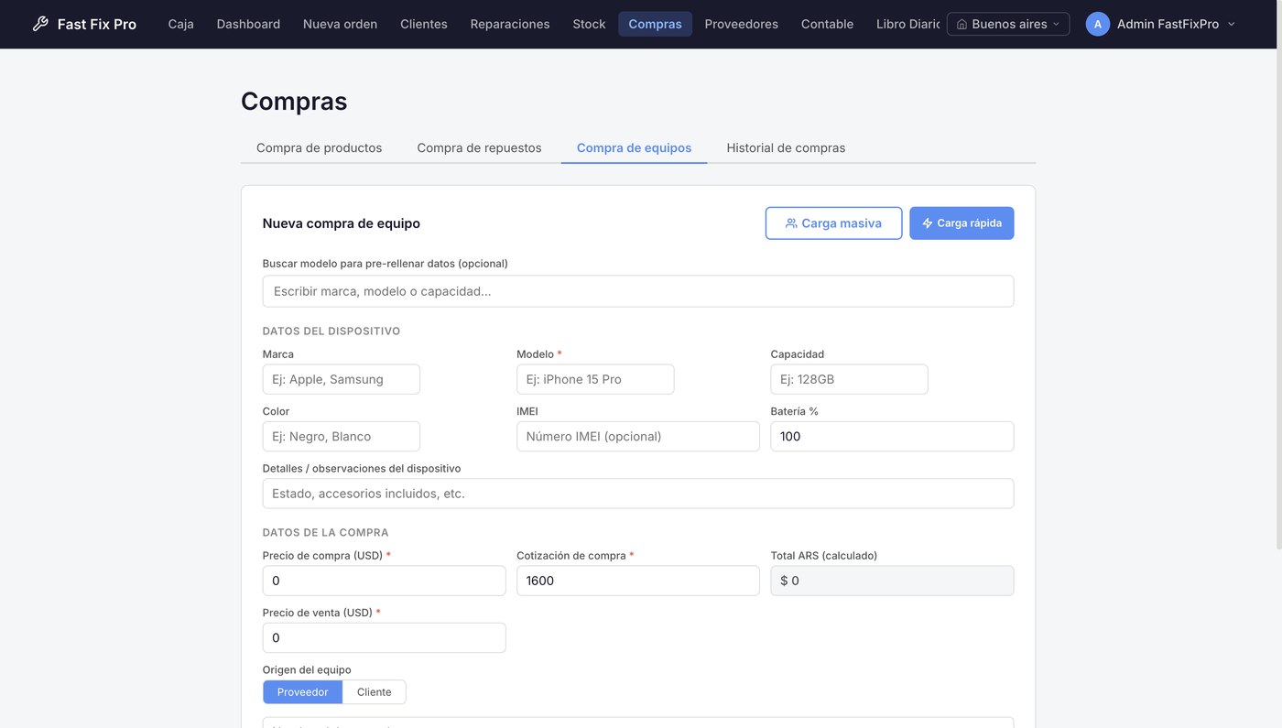This screenshot has width=1282, height=728.
Task: Click the DATOS DE LA COMPRA section label
Action: 325,532
